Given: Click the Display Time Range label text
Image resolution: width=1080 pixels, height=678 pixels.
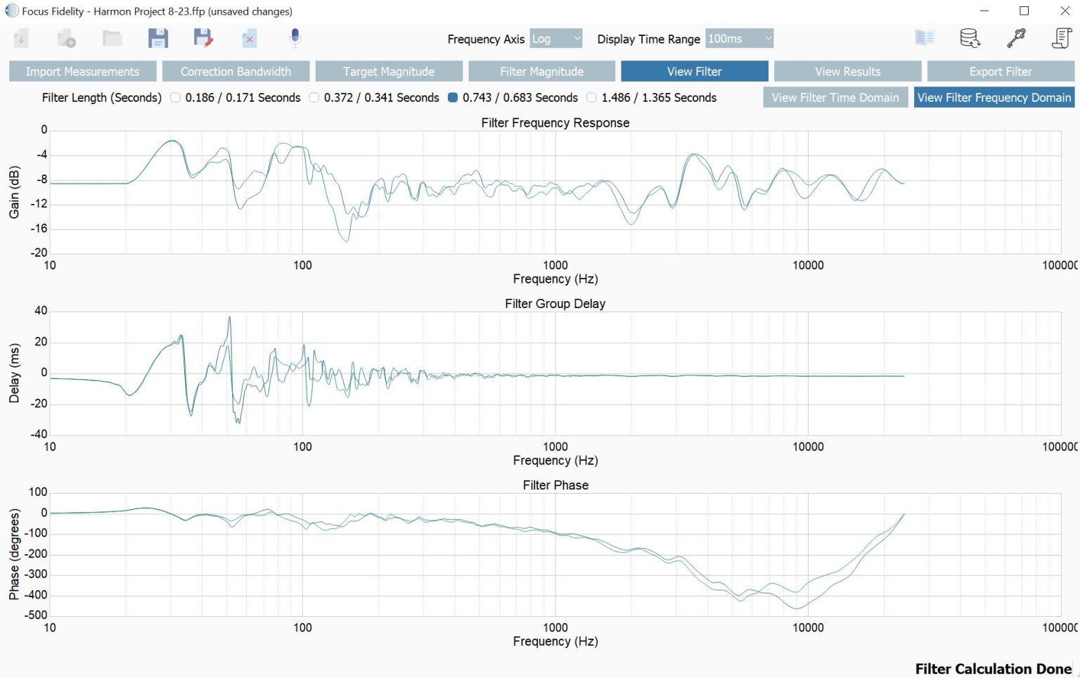Looking at the screenshot, I should 648,39.
